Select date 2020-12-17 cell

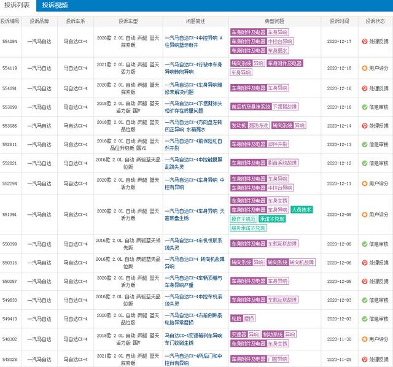point(339,41)
